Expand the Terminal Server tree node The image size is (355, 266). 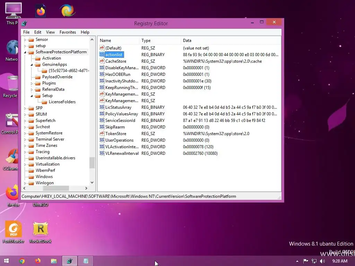point(25,140)
